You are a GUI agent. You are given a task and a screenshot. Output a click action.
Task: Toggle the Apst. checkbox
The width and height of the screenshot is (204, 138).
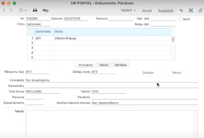180,19
